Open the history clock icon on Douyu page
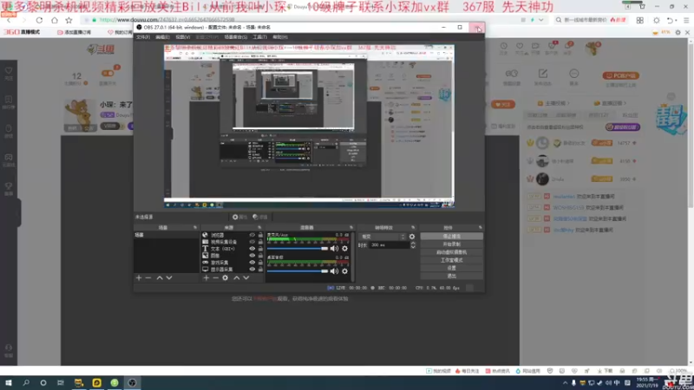This screenshot has width=694, height=390. point(504,48)
